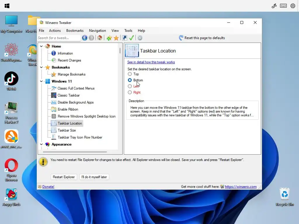Open Manage Bookmarks entry
Image resolution: width=299 pixels, height=224 pixels.
tap(72, 74)
